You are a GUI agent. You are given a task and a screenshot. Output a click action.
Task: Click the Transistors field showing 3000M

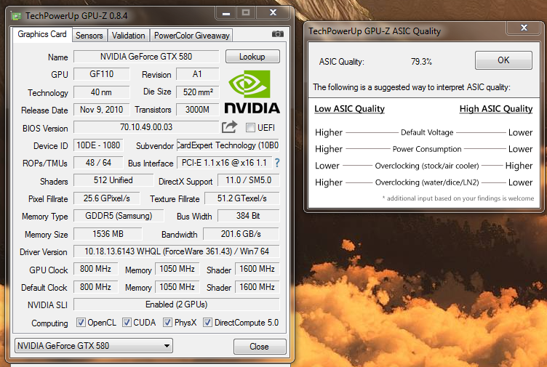[x=197, y=110]
